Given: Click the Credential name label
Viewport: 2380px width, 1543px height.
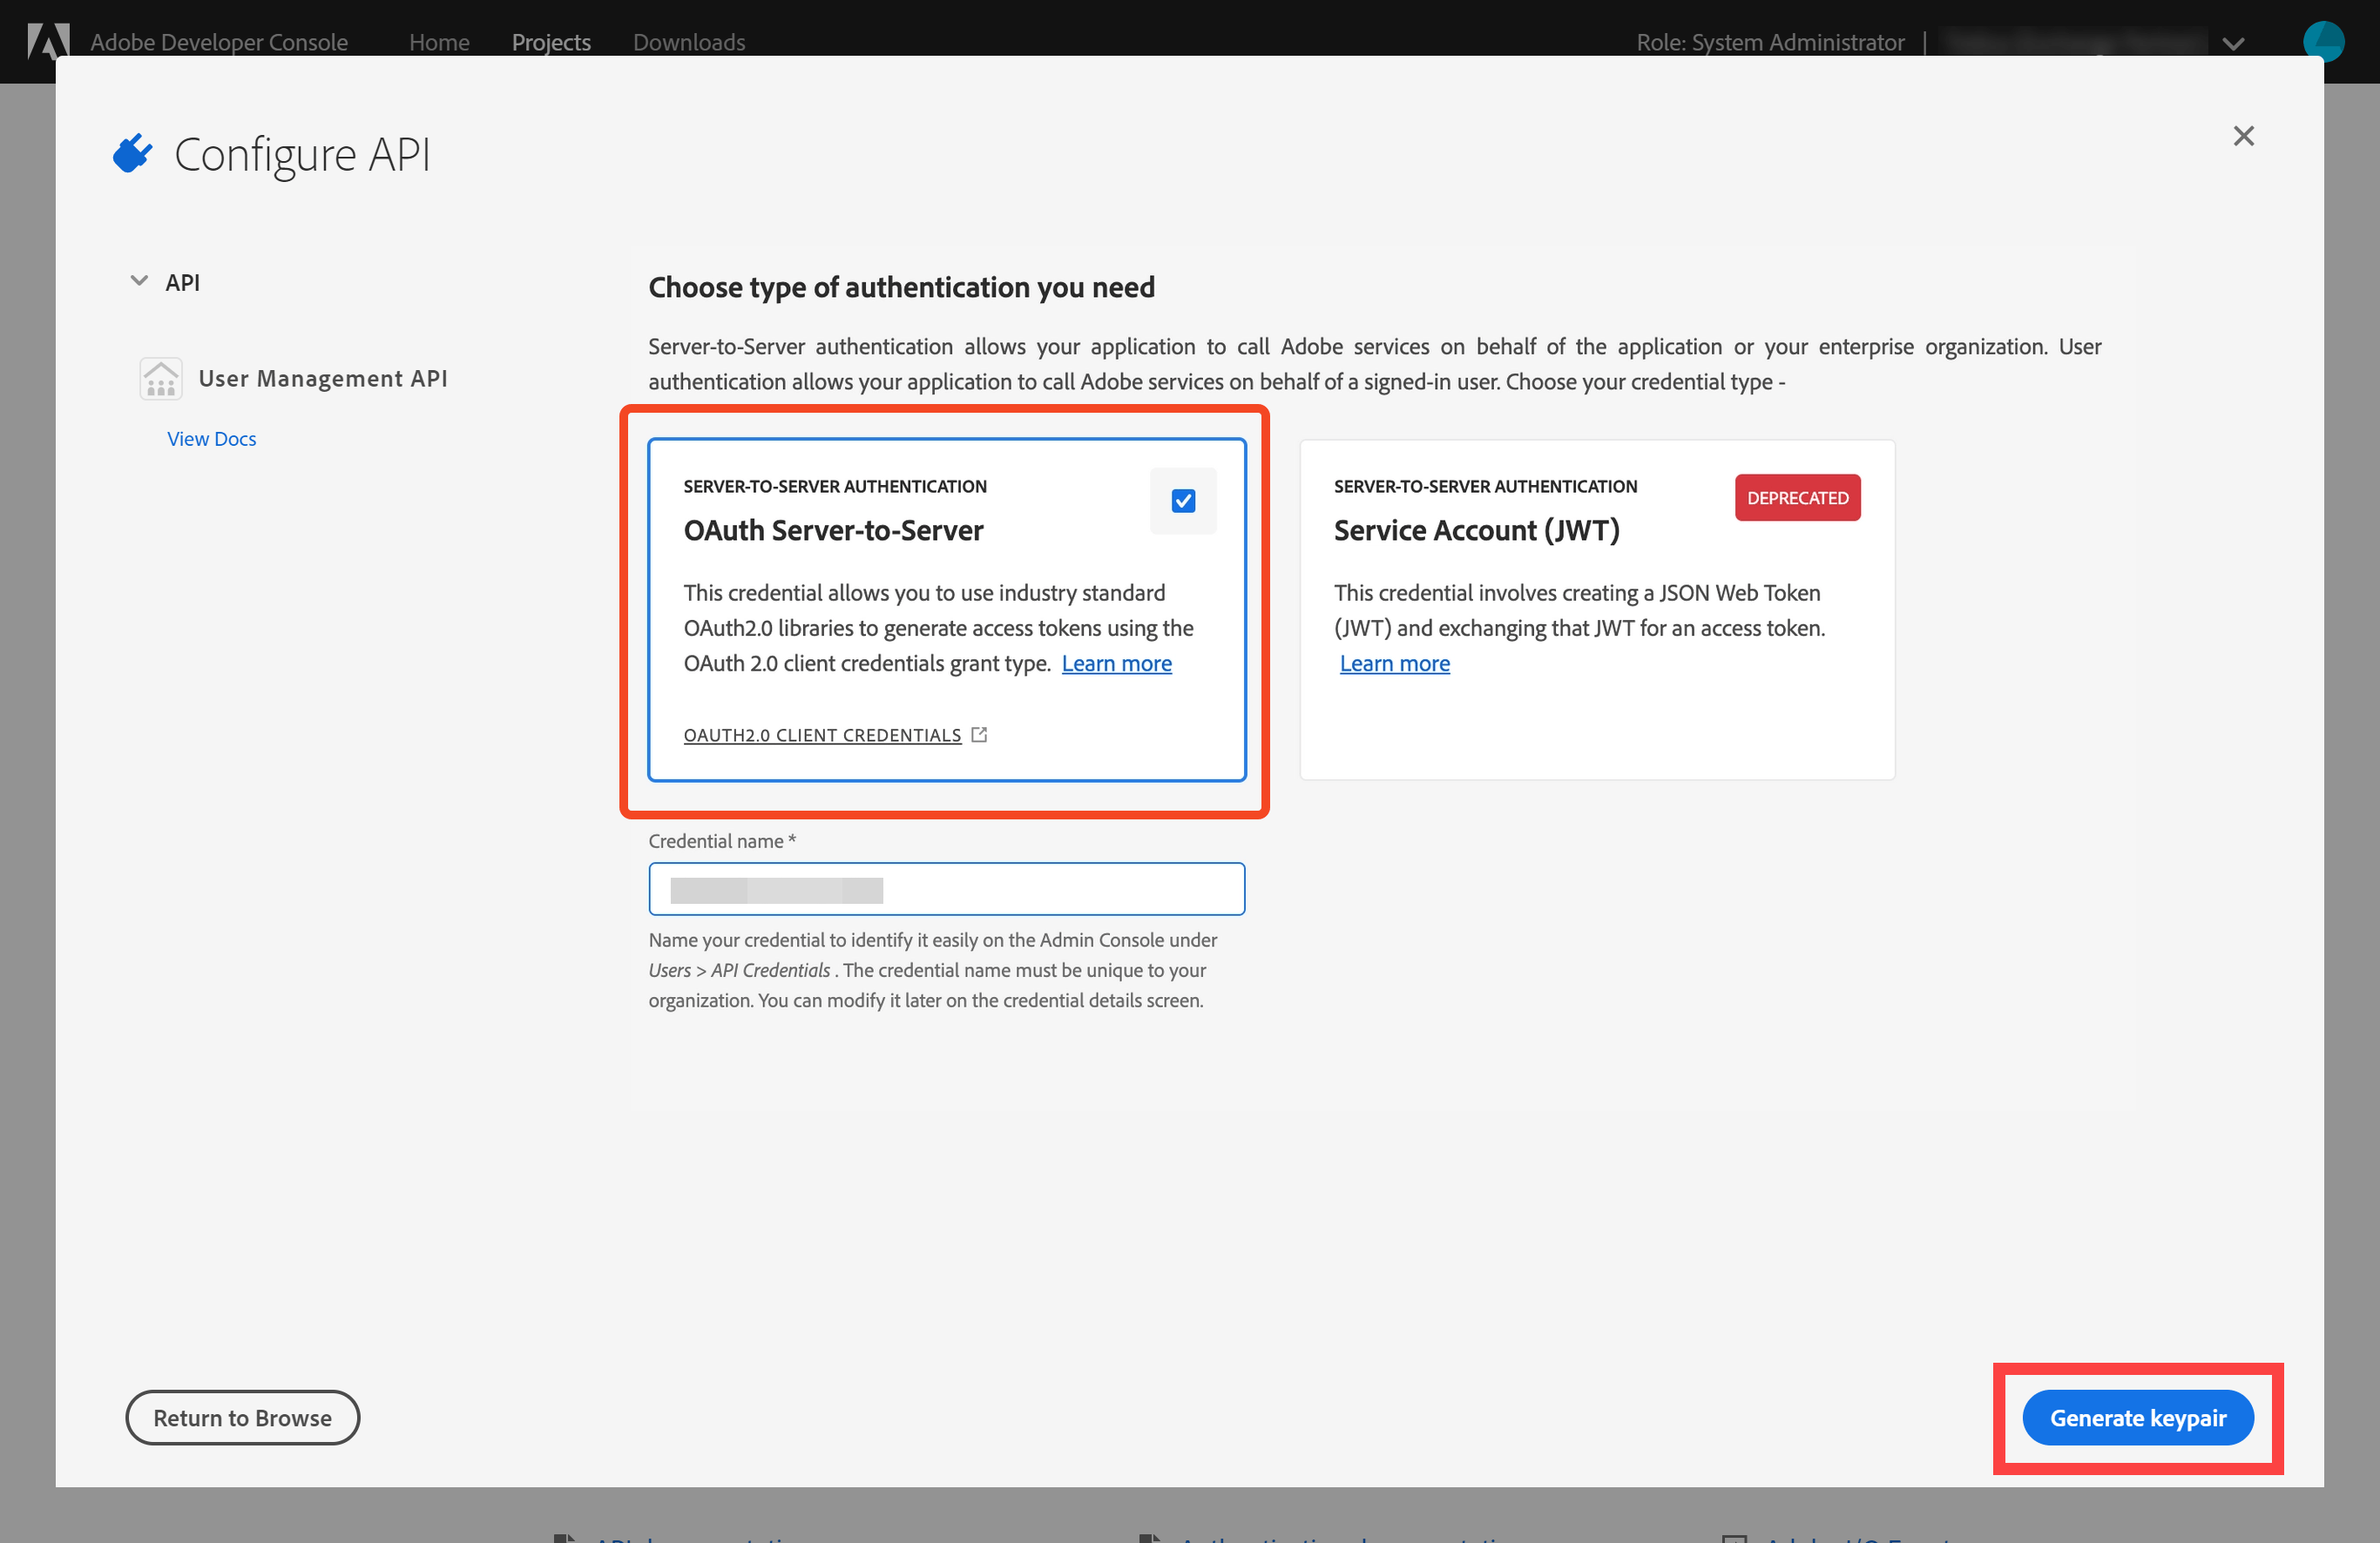Looking at the screenshot, I should point(722,840).
